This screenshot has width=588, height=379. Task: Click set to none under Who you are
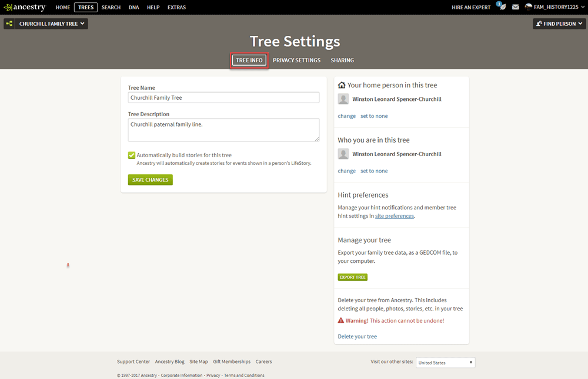374,171
